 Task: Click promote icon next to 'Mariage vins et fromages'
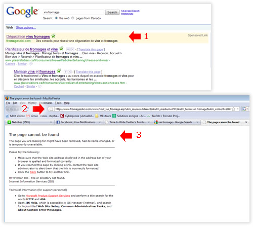[65, 72]
